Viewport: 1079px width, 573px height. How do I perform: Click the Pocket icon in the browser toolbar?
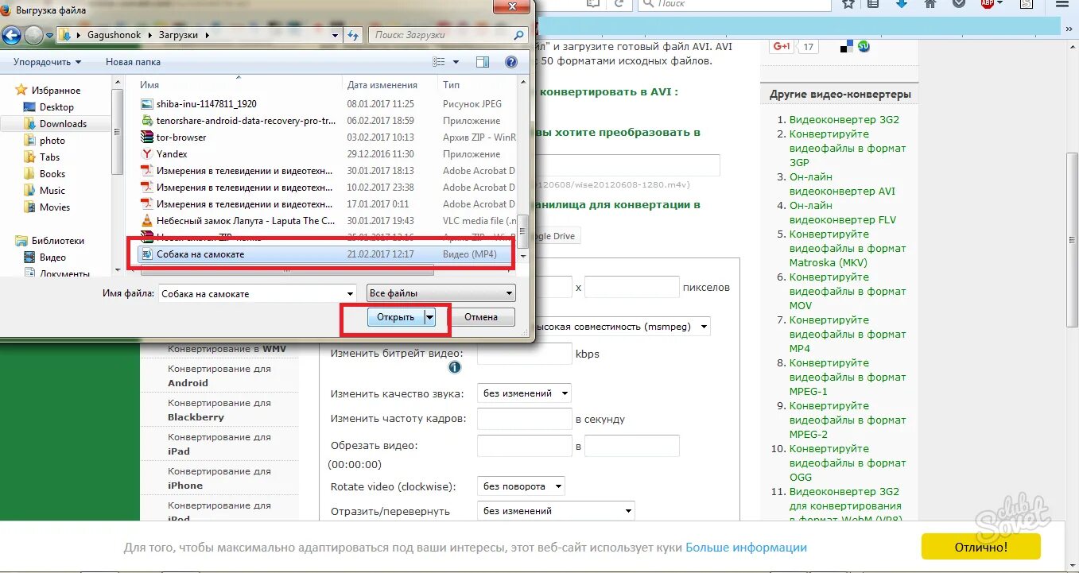(x=959, y=3)
